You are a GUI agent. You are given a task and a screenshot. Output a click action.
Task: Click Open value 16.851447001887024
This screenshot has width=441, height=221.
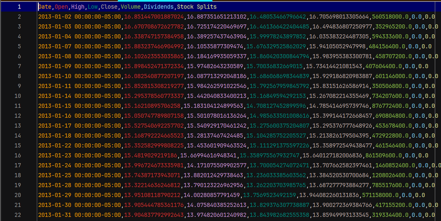point(154,17)
